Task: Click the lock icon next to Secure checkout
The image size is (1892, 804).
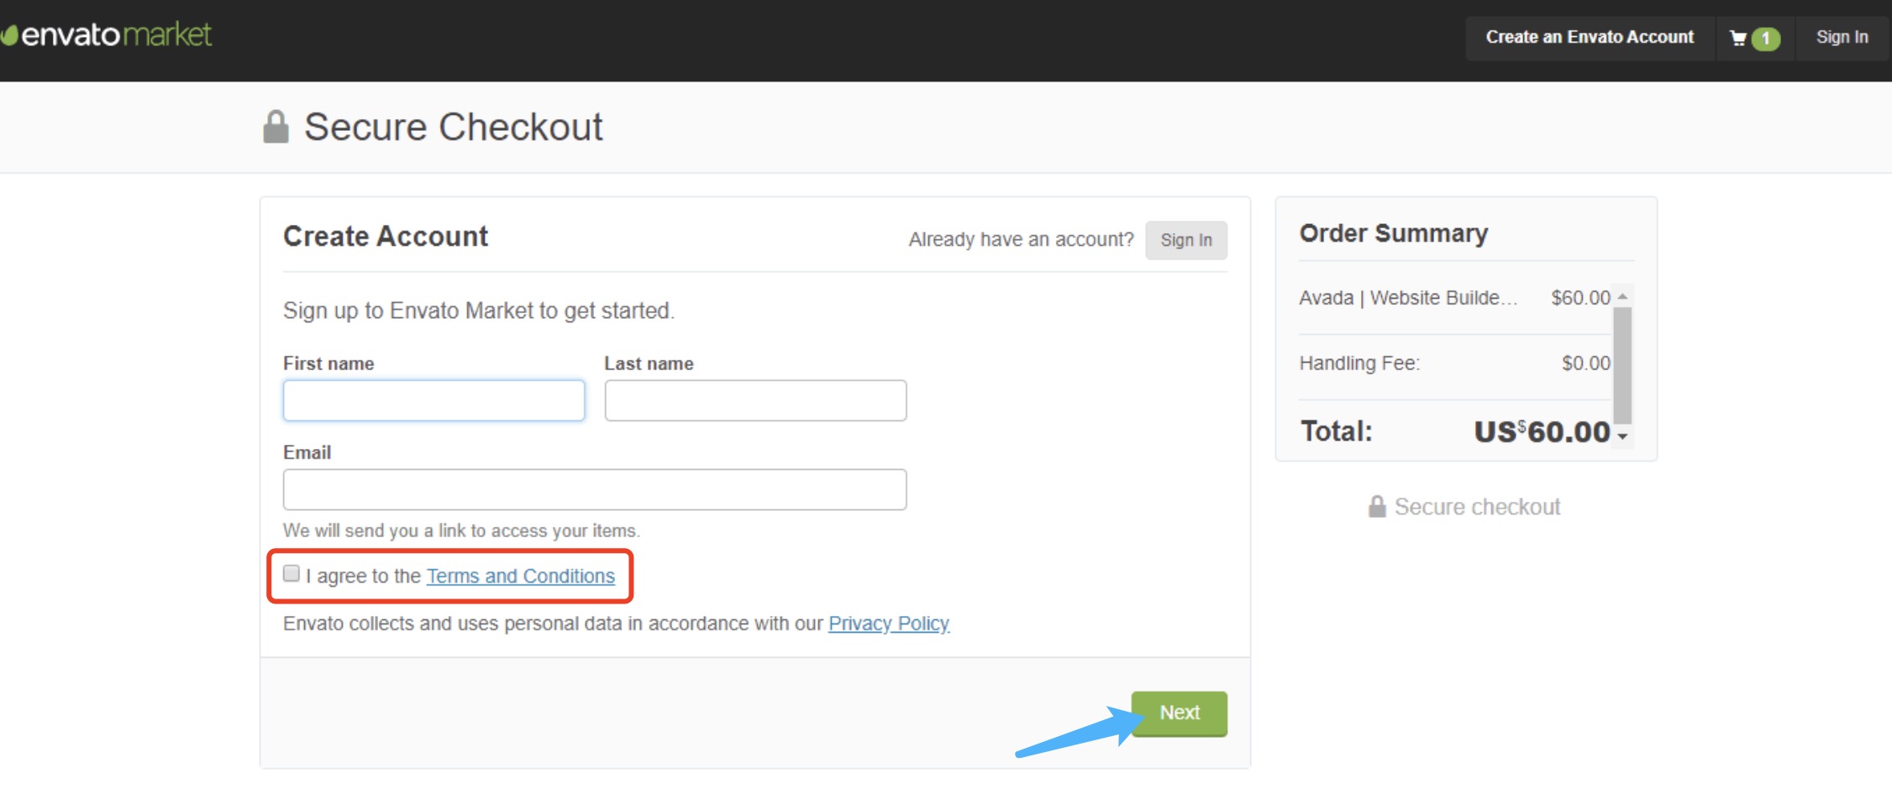Action: [1376, 506]
